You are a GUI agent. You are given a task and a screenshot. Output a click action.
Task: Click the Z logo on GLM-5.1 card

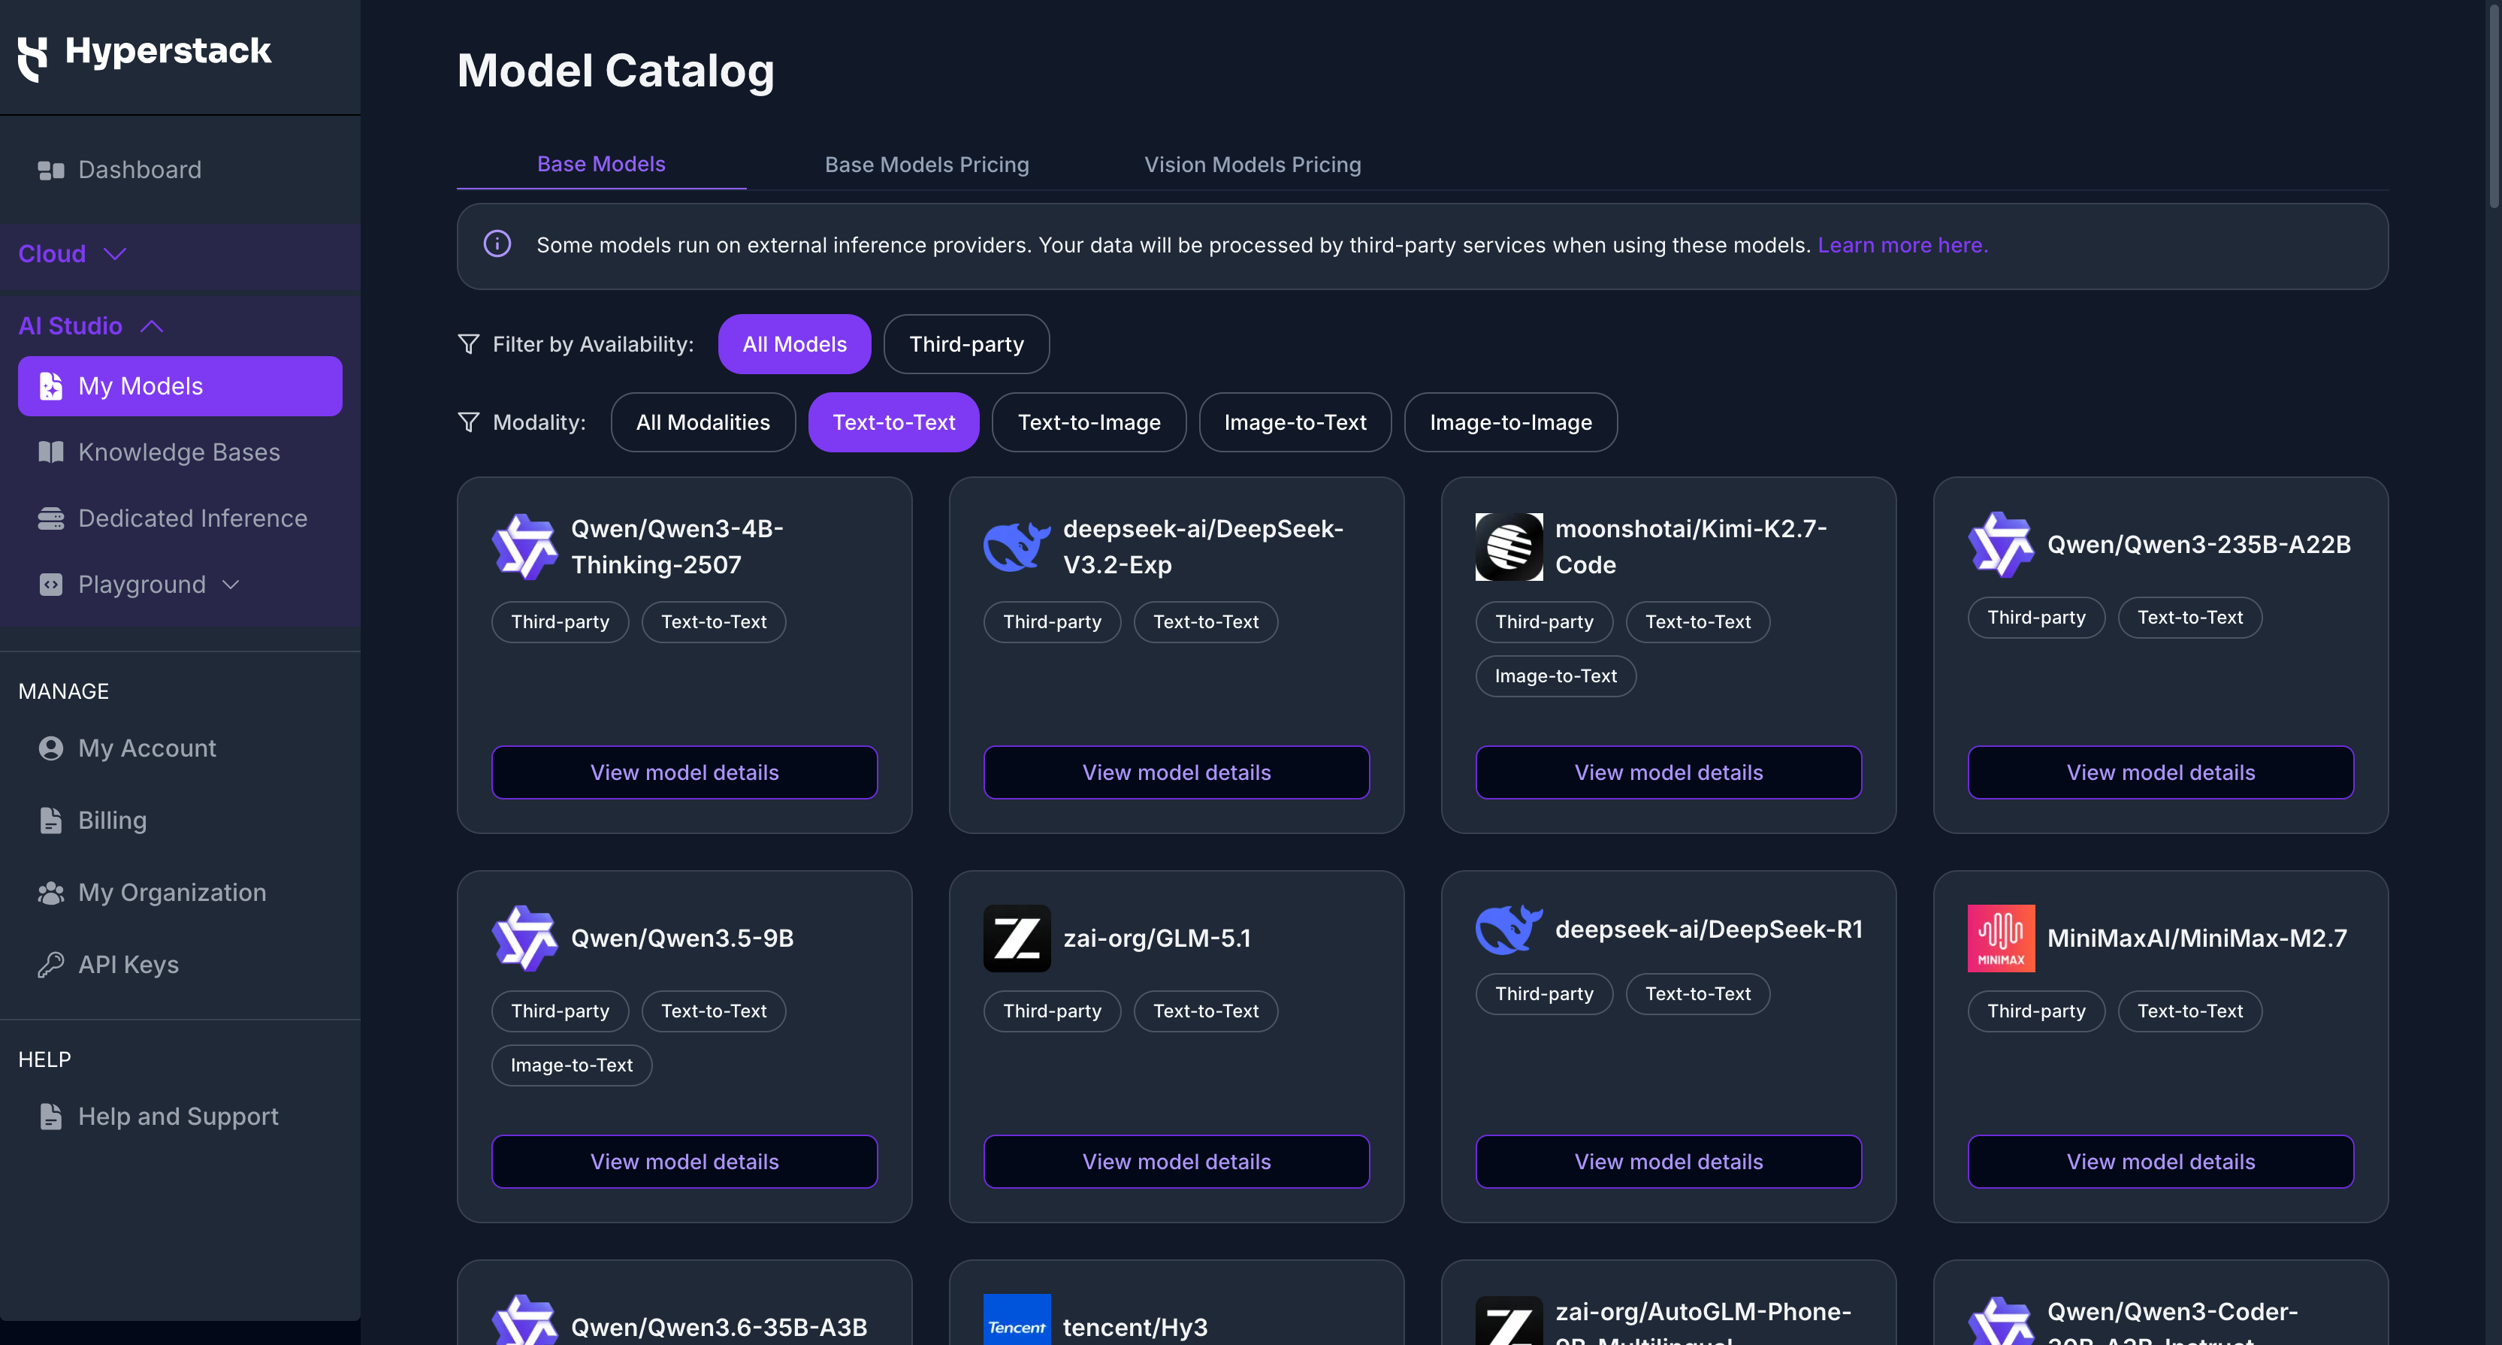pos(1017,937)
